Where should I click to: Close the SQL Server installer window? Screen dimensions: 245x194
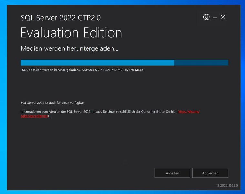(x=223, y=17)
